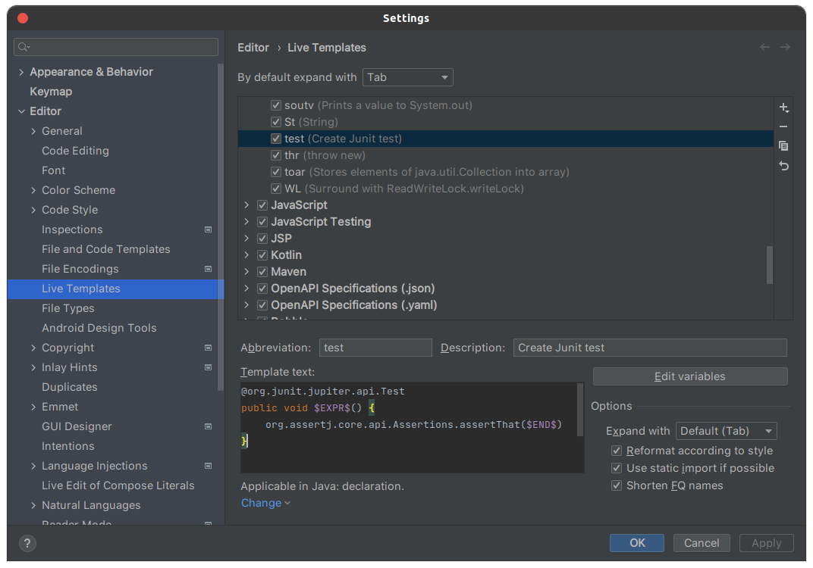Disable the test (Create Junit test) template
The width and height of the screenshot is (813, 568).
tap(276, 139)
